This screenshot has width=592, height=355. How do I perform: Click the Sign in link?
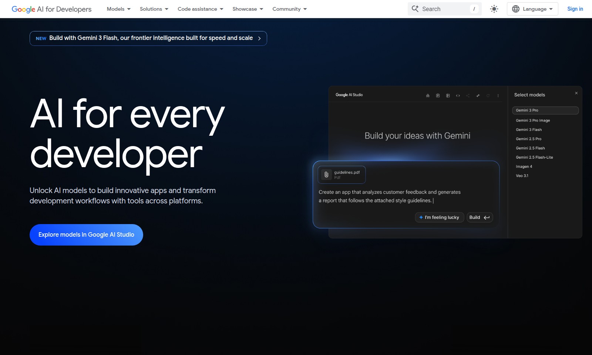575,9
